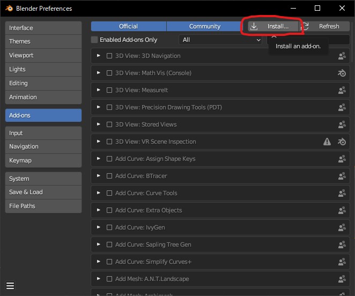Open File Paths section
The height and width of the screenshot is (296, 355).
click(x=43, y=206)
